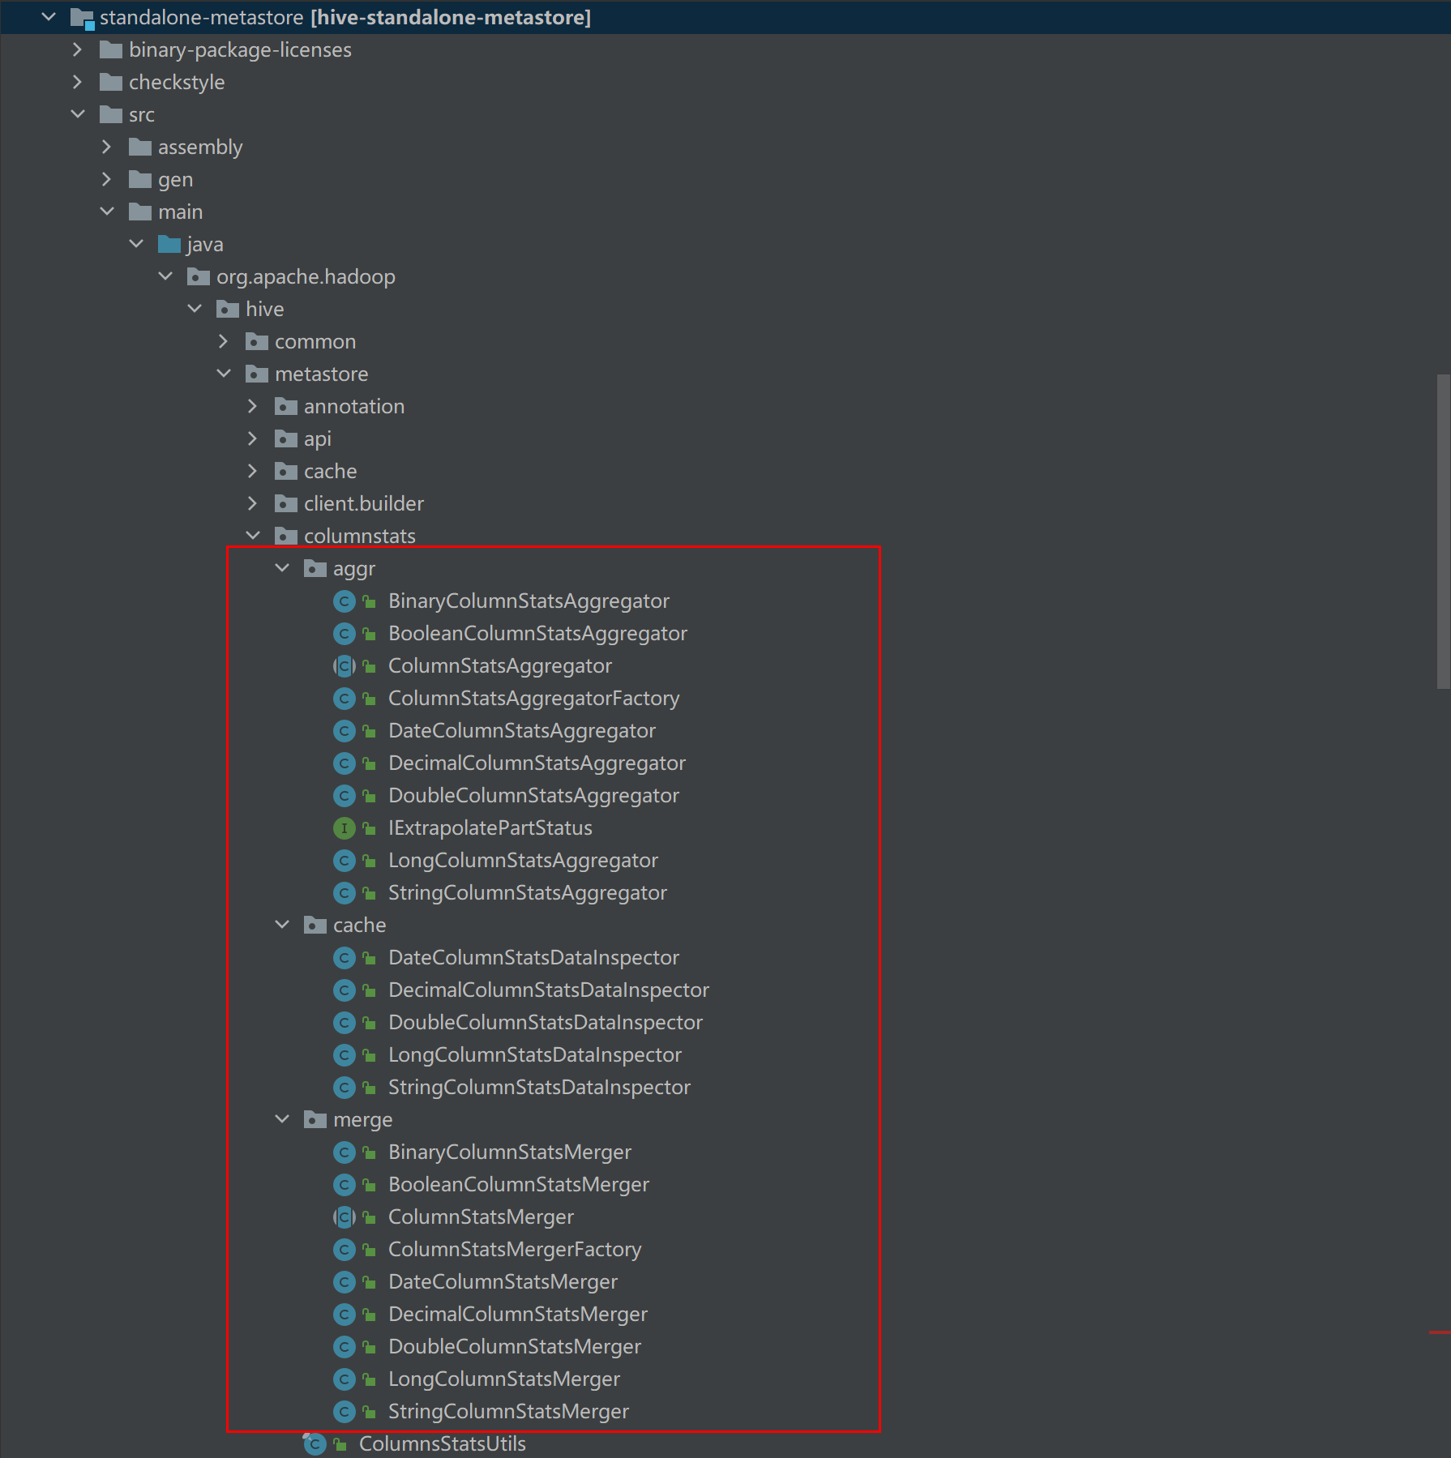Select DecimalColumnStatsAggregator file
The height and width of the screenshot is (1458, 1451).
coord(537,763)
